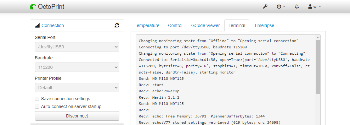Open the Baudrate dropdown

coord(77,67)
